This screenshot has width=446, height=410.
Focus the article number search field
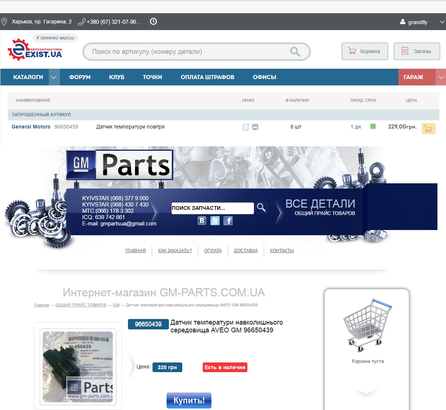coord(196,52)
